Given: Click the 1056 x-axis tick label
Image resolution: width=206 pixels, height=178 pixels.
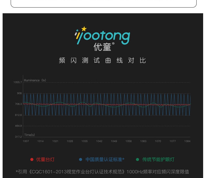Looking at the screenshot, I should coord(129,141).
